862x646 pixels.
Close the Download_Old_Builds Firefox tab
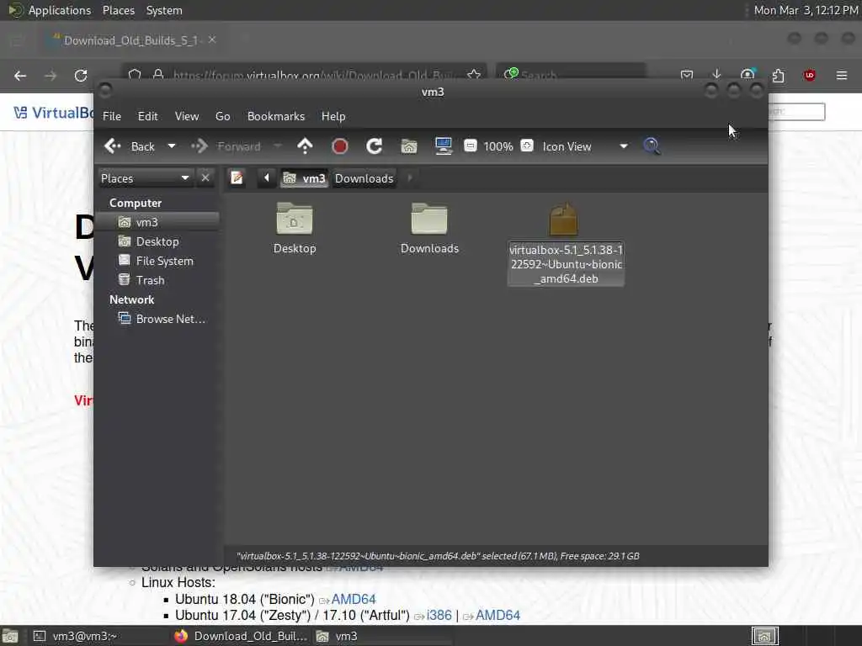(212, 40)
